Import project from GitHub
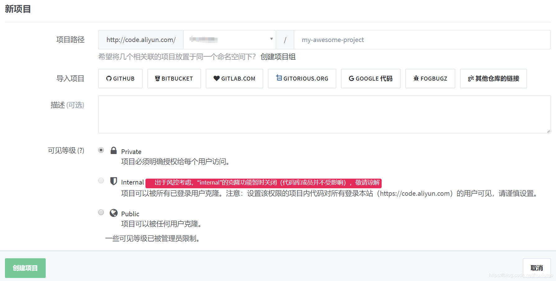 (x=120, y=78)
